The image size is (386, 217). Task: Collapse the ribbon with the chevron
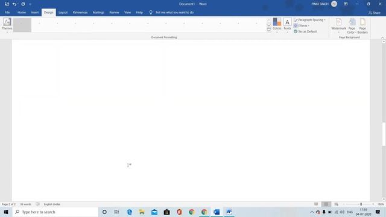click(382, 37)
